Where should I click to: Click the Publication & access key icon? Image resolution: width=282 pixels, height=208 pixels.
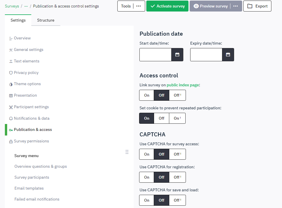11,130
